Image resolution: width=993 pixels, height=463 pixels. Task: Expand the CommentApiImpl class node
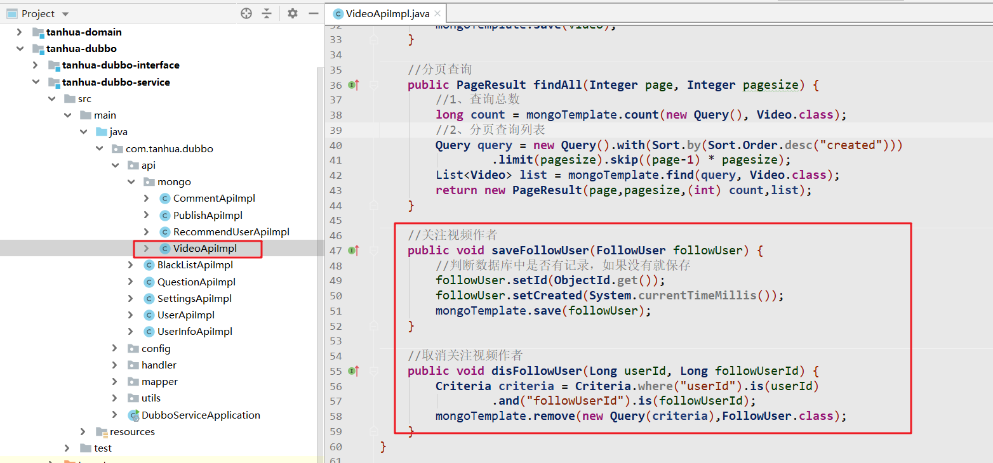pyautogui.click(x=147, y=198)
